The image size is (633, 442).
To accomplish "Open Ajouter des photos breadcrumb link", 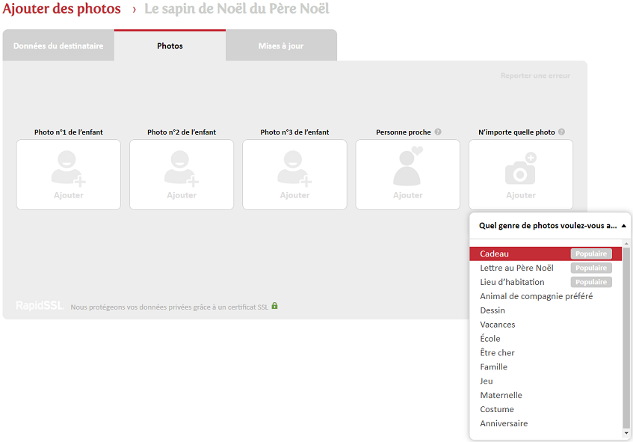I will (61, 8).
